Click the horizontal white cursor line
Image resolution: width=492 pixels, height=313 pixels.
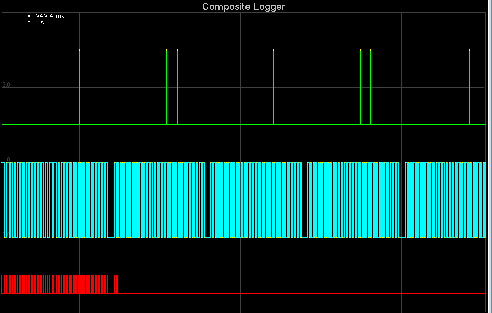tap(243, 121)
